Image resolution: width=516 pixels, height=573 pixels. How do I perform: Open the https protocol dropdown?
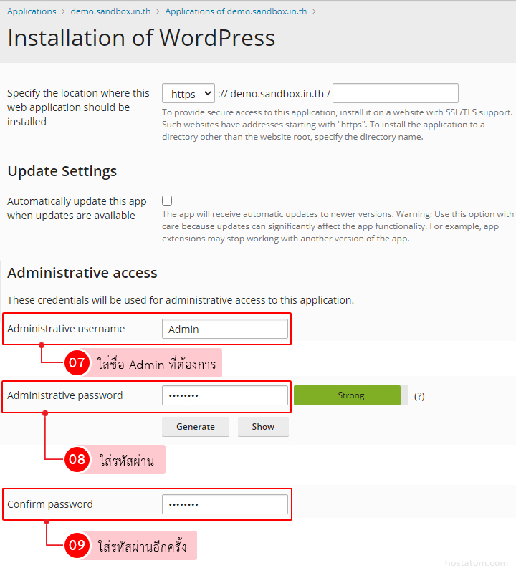(x=188, y=94)
